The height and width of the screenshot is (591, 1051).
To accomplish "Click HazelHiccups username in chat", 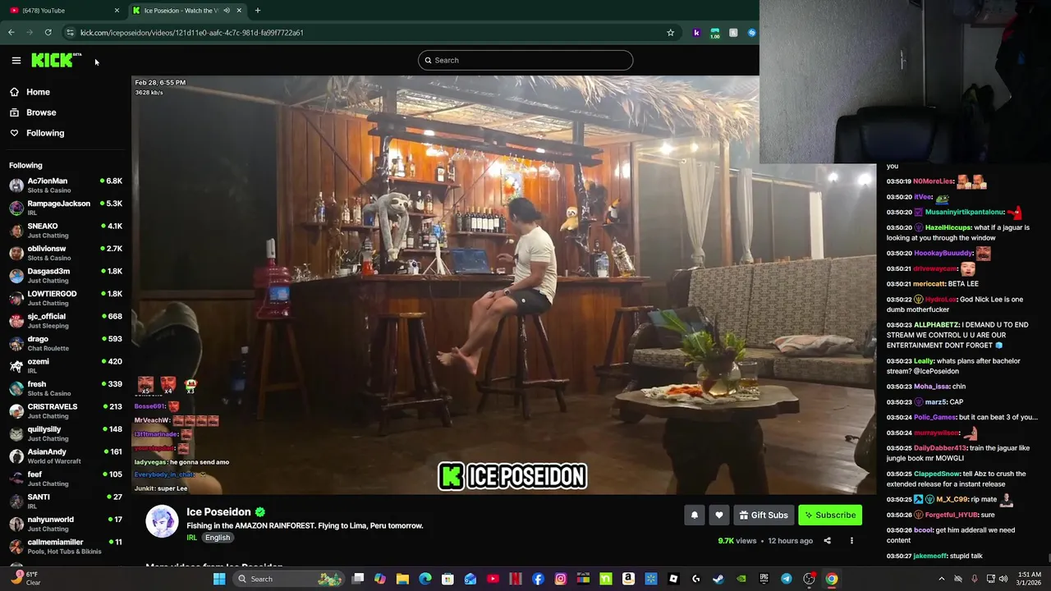I will (948, 227).
